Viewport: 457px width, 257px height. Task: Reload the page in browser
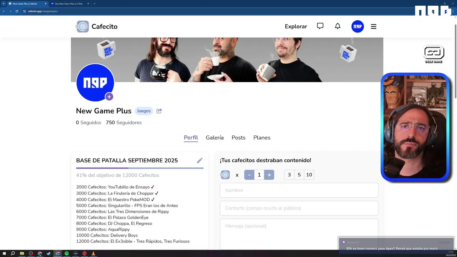[16, 11]
